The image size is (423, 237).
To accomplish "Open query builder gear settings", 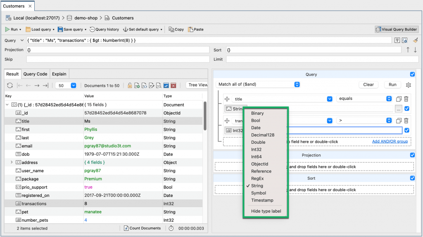I will click(409, 85).
